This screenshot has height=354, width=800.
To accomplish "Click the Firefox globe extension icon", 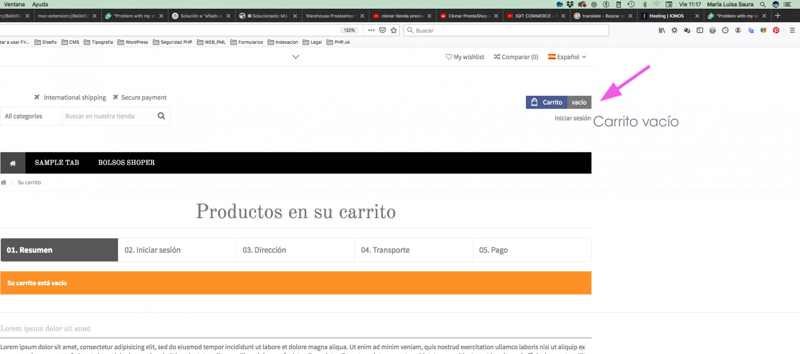I will (x=763, y=30).
